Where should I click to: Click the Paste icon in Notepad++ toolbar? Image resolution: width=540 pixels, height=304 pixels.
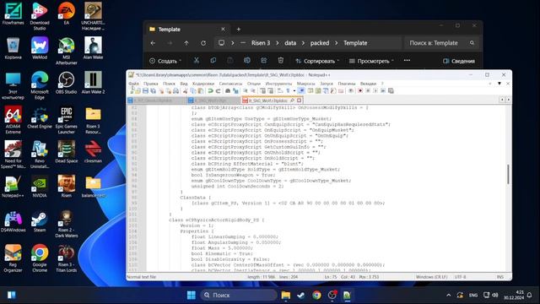201,90
